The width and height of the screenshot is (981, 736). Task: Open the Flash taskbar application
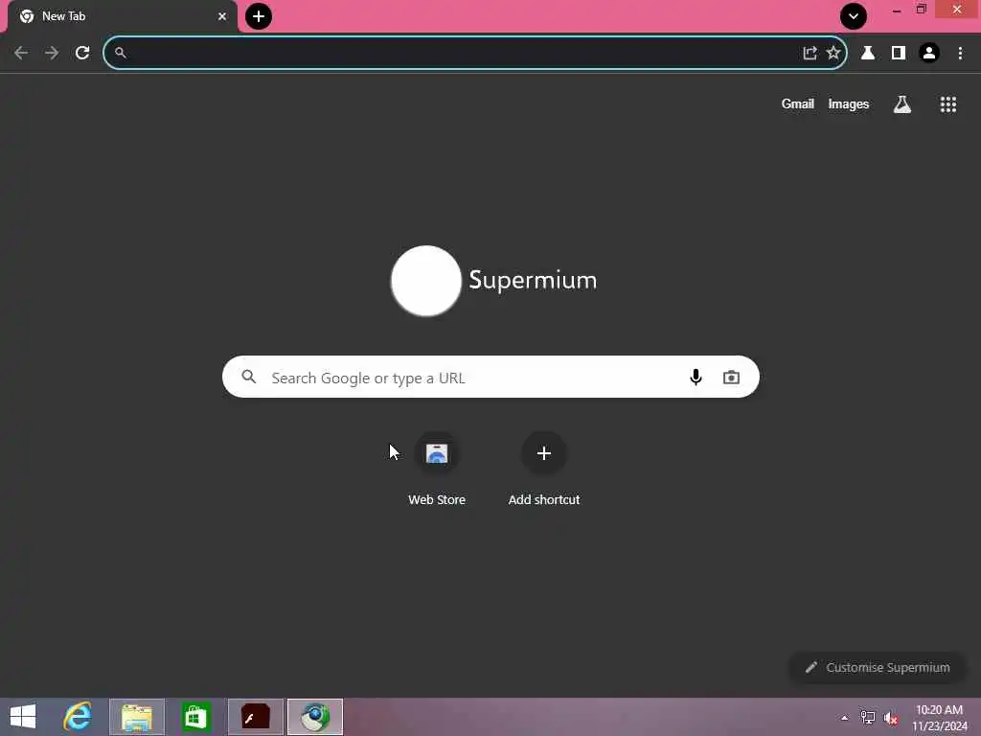[x=256, y=717]
